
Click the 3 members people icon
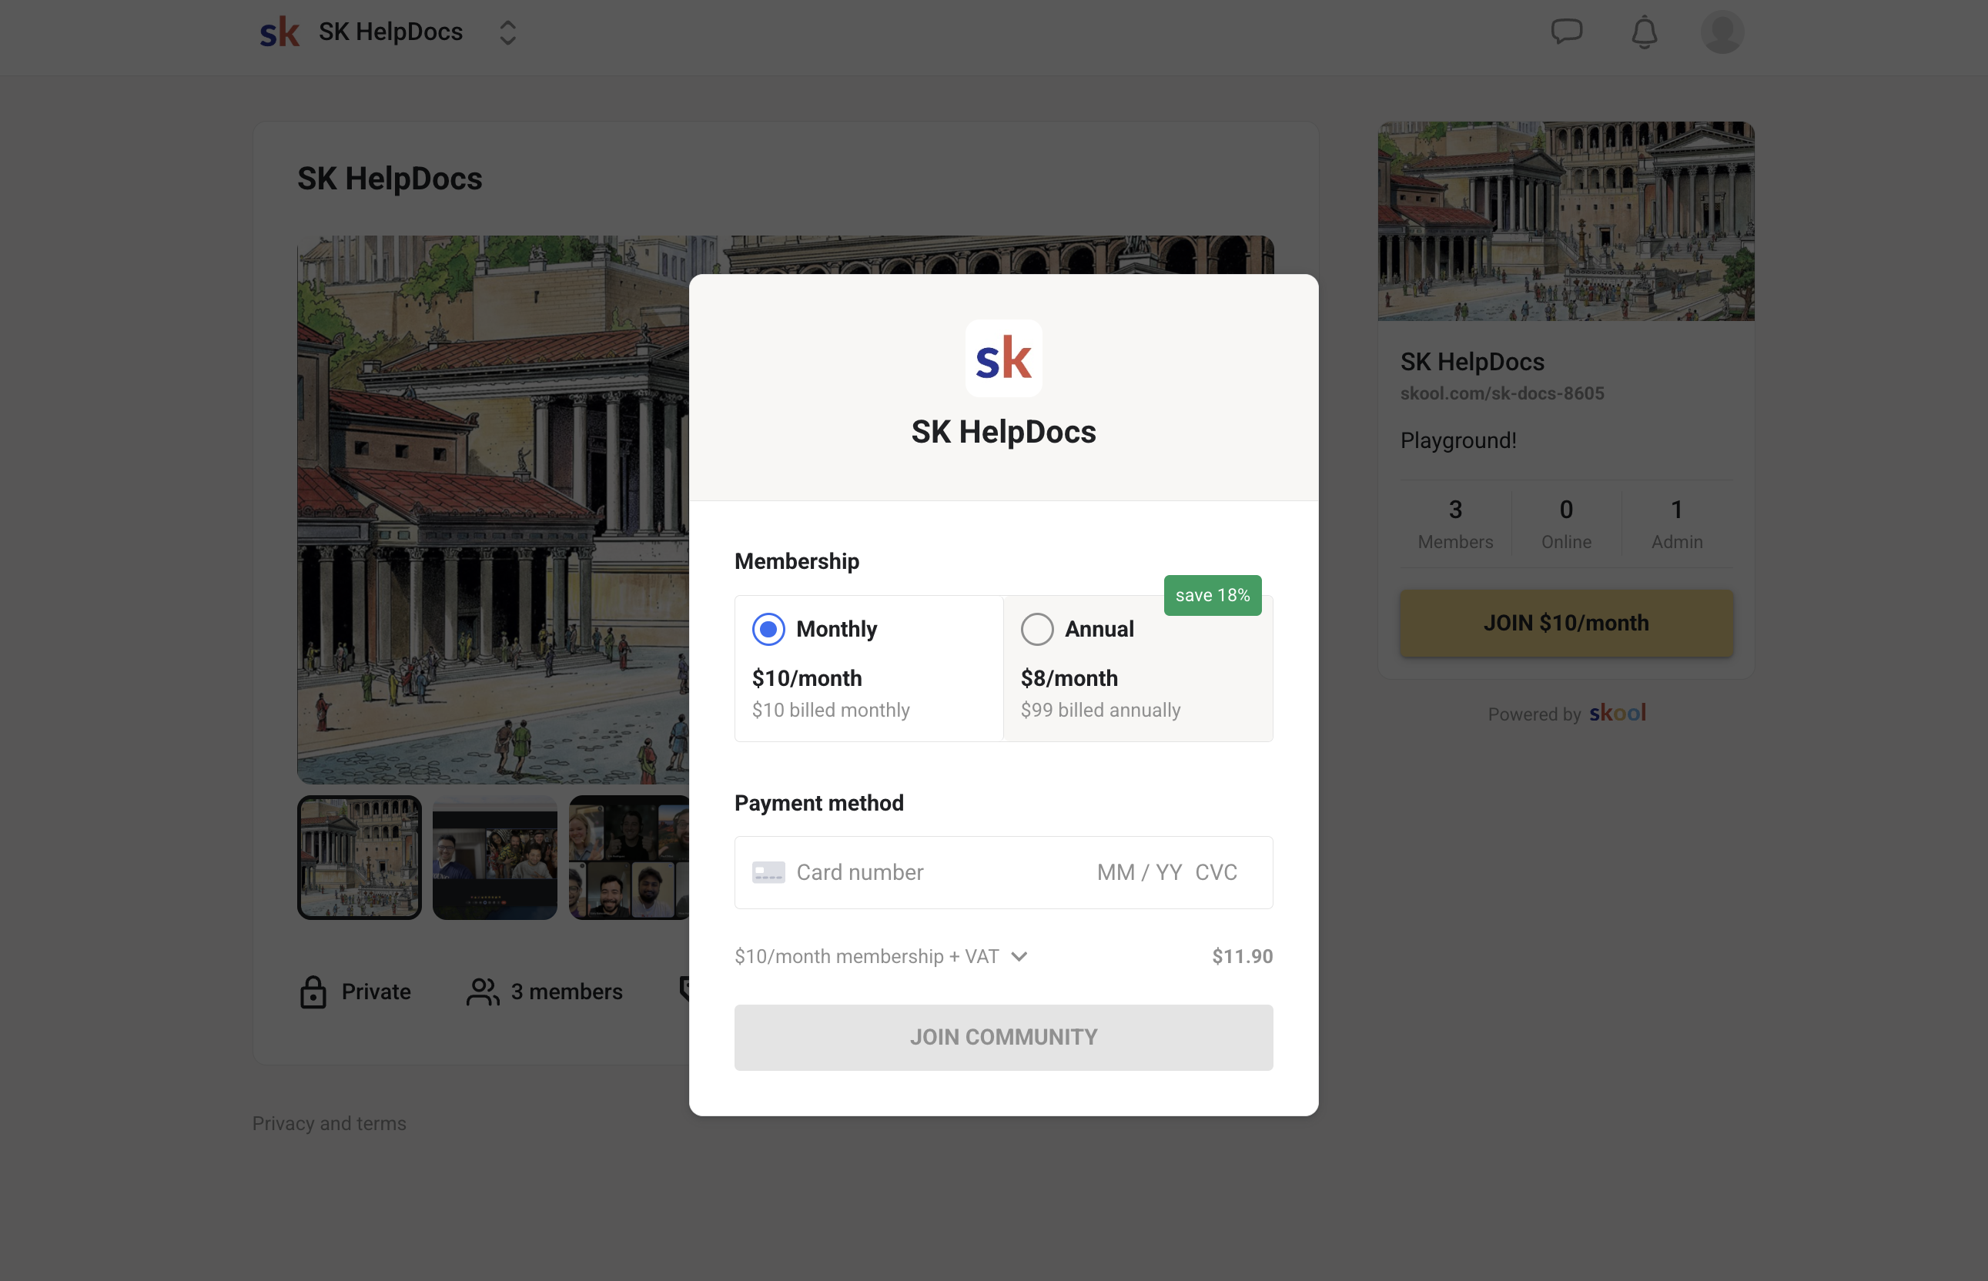coord(483,992)
